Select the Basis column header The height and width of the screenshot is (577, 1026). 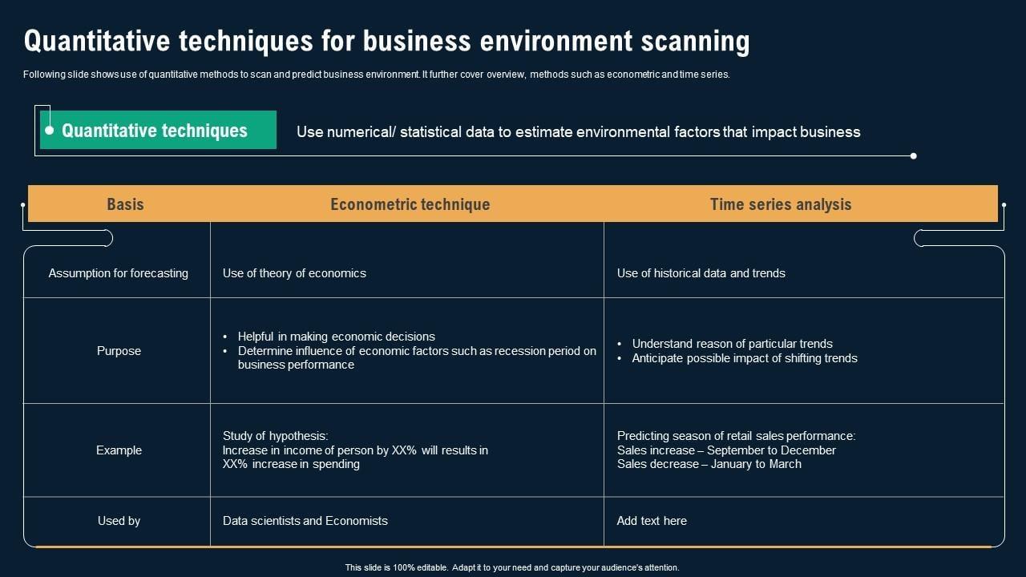pos(125,204)
